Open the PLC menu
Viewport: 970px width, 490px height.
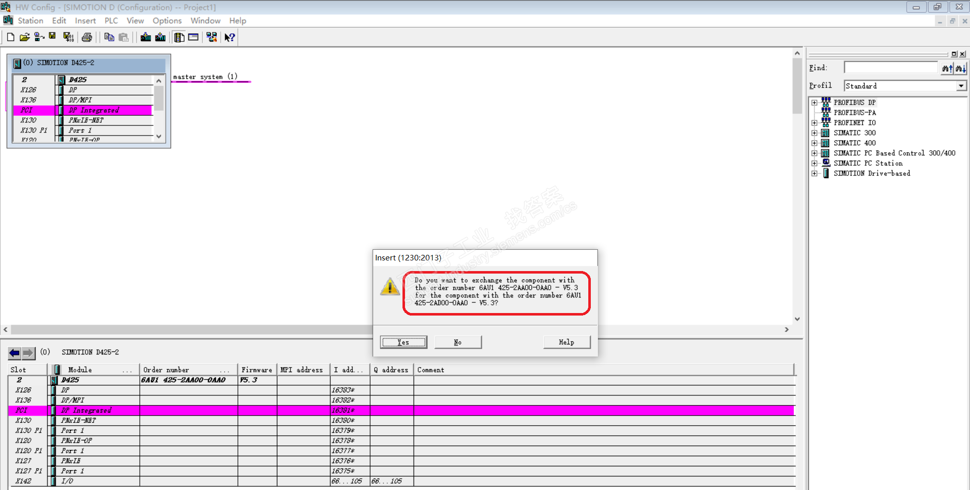pyautogui.click(x=111, y=21)
